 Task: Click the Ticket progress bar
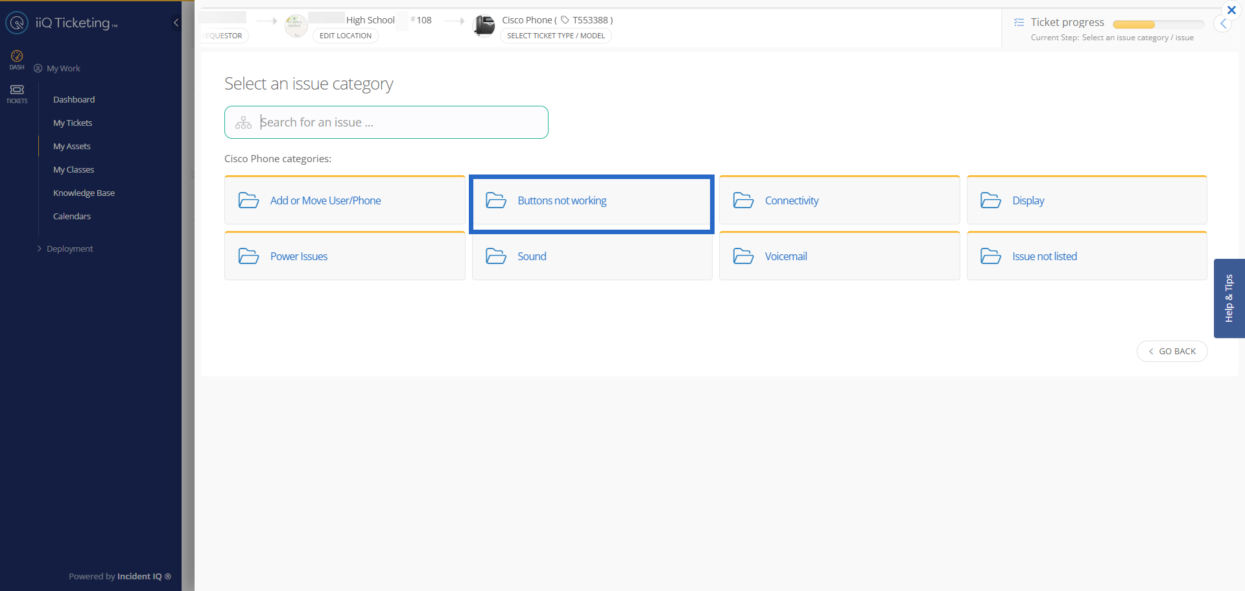coord(1157,24)
